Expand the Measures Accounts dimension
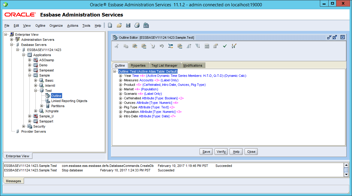 pos(121,80)
